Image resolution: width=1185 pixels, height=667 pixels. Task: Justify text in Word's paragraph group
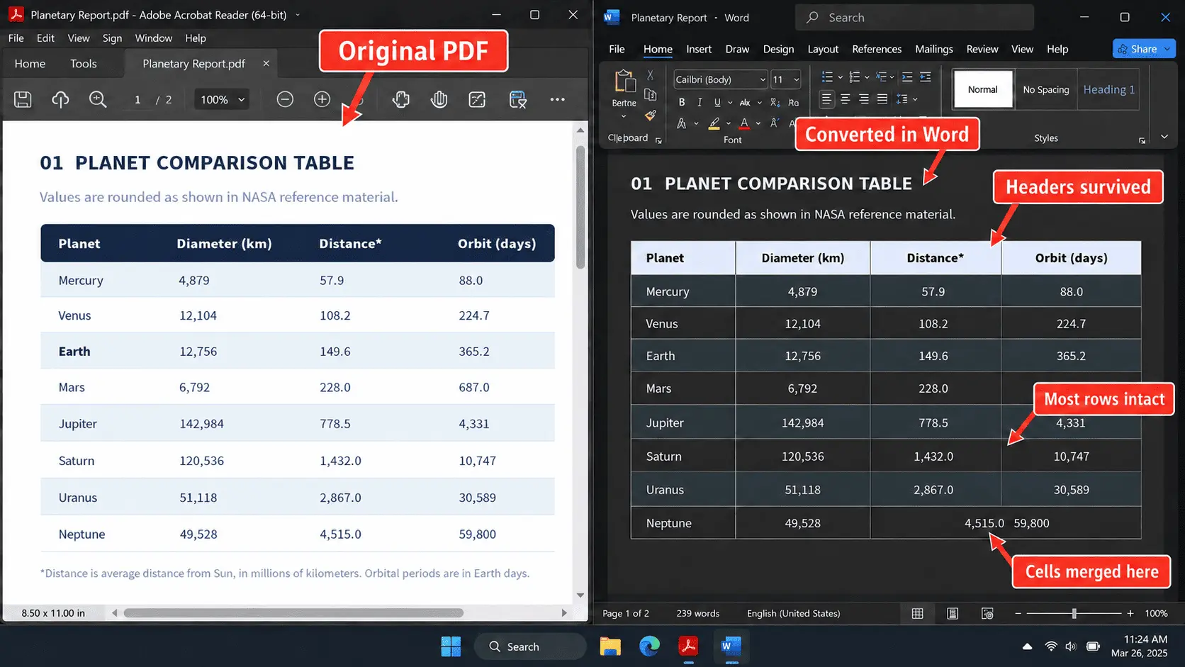882,99
